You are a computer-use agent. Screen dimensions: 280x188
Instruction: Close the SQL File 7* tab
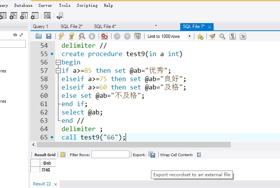pyautogui.click(x=209, y=27)
